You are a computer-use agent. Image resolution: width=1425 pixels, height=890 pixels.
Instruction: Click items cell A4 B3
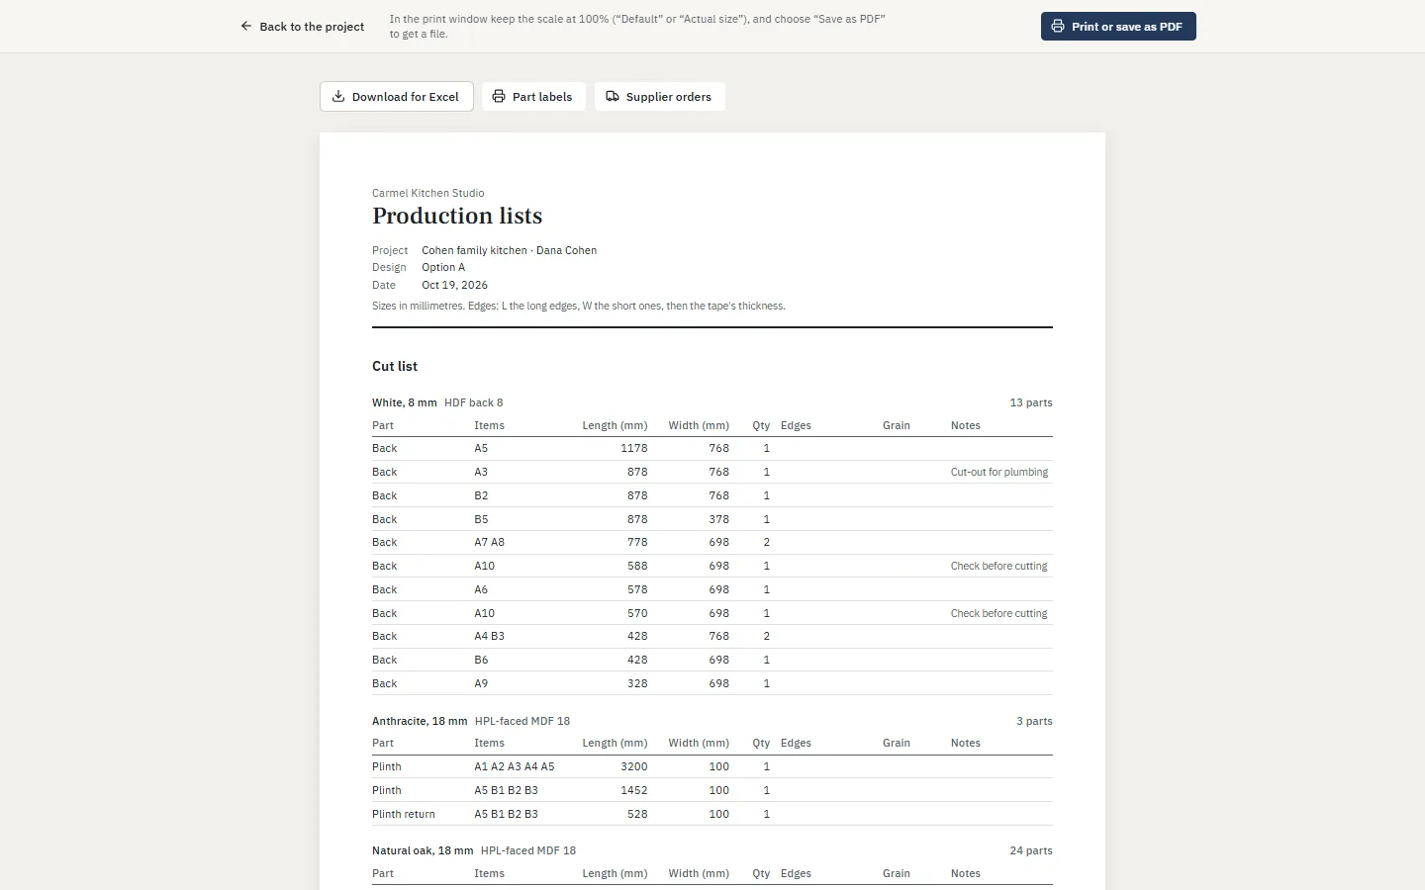[x=489, y=636]
